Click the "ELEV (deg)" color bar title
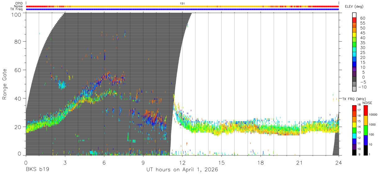This screenshot has height=176, width=381. point(354,7)
